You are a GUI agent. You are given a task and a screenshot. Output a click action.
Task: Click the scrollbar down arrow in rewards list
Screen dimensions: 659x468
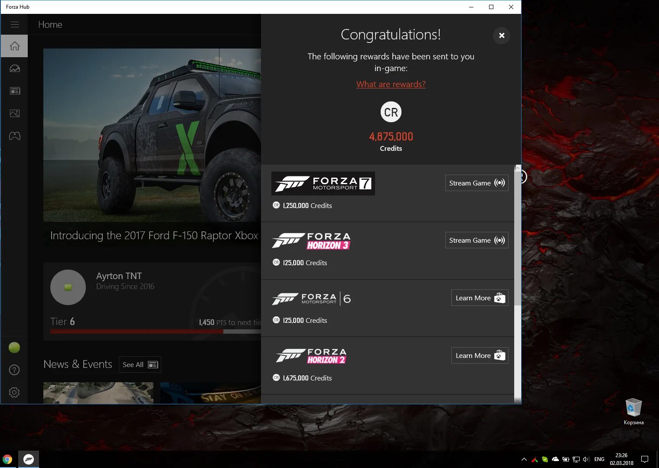click(518, 400)
